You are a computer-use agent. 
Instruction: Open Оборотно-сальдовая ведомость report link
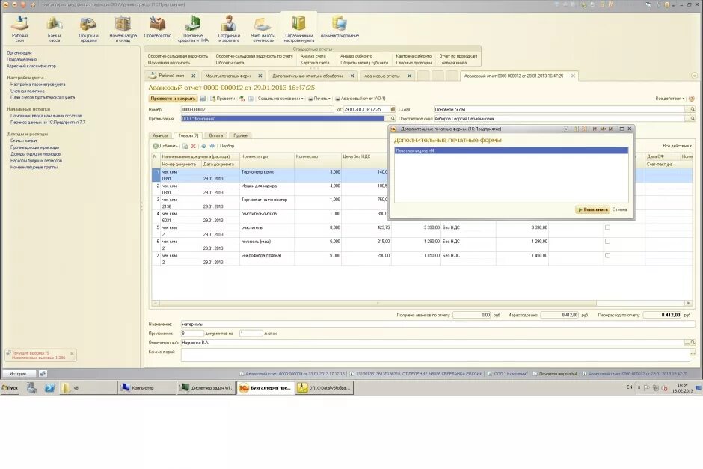click(177, 56)
